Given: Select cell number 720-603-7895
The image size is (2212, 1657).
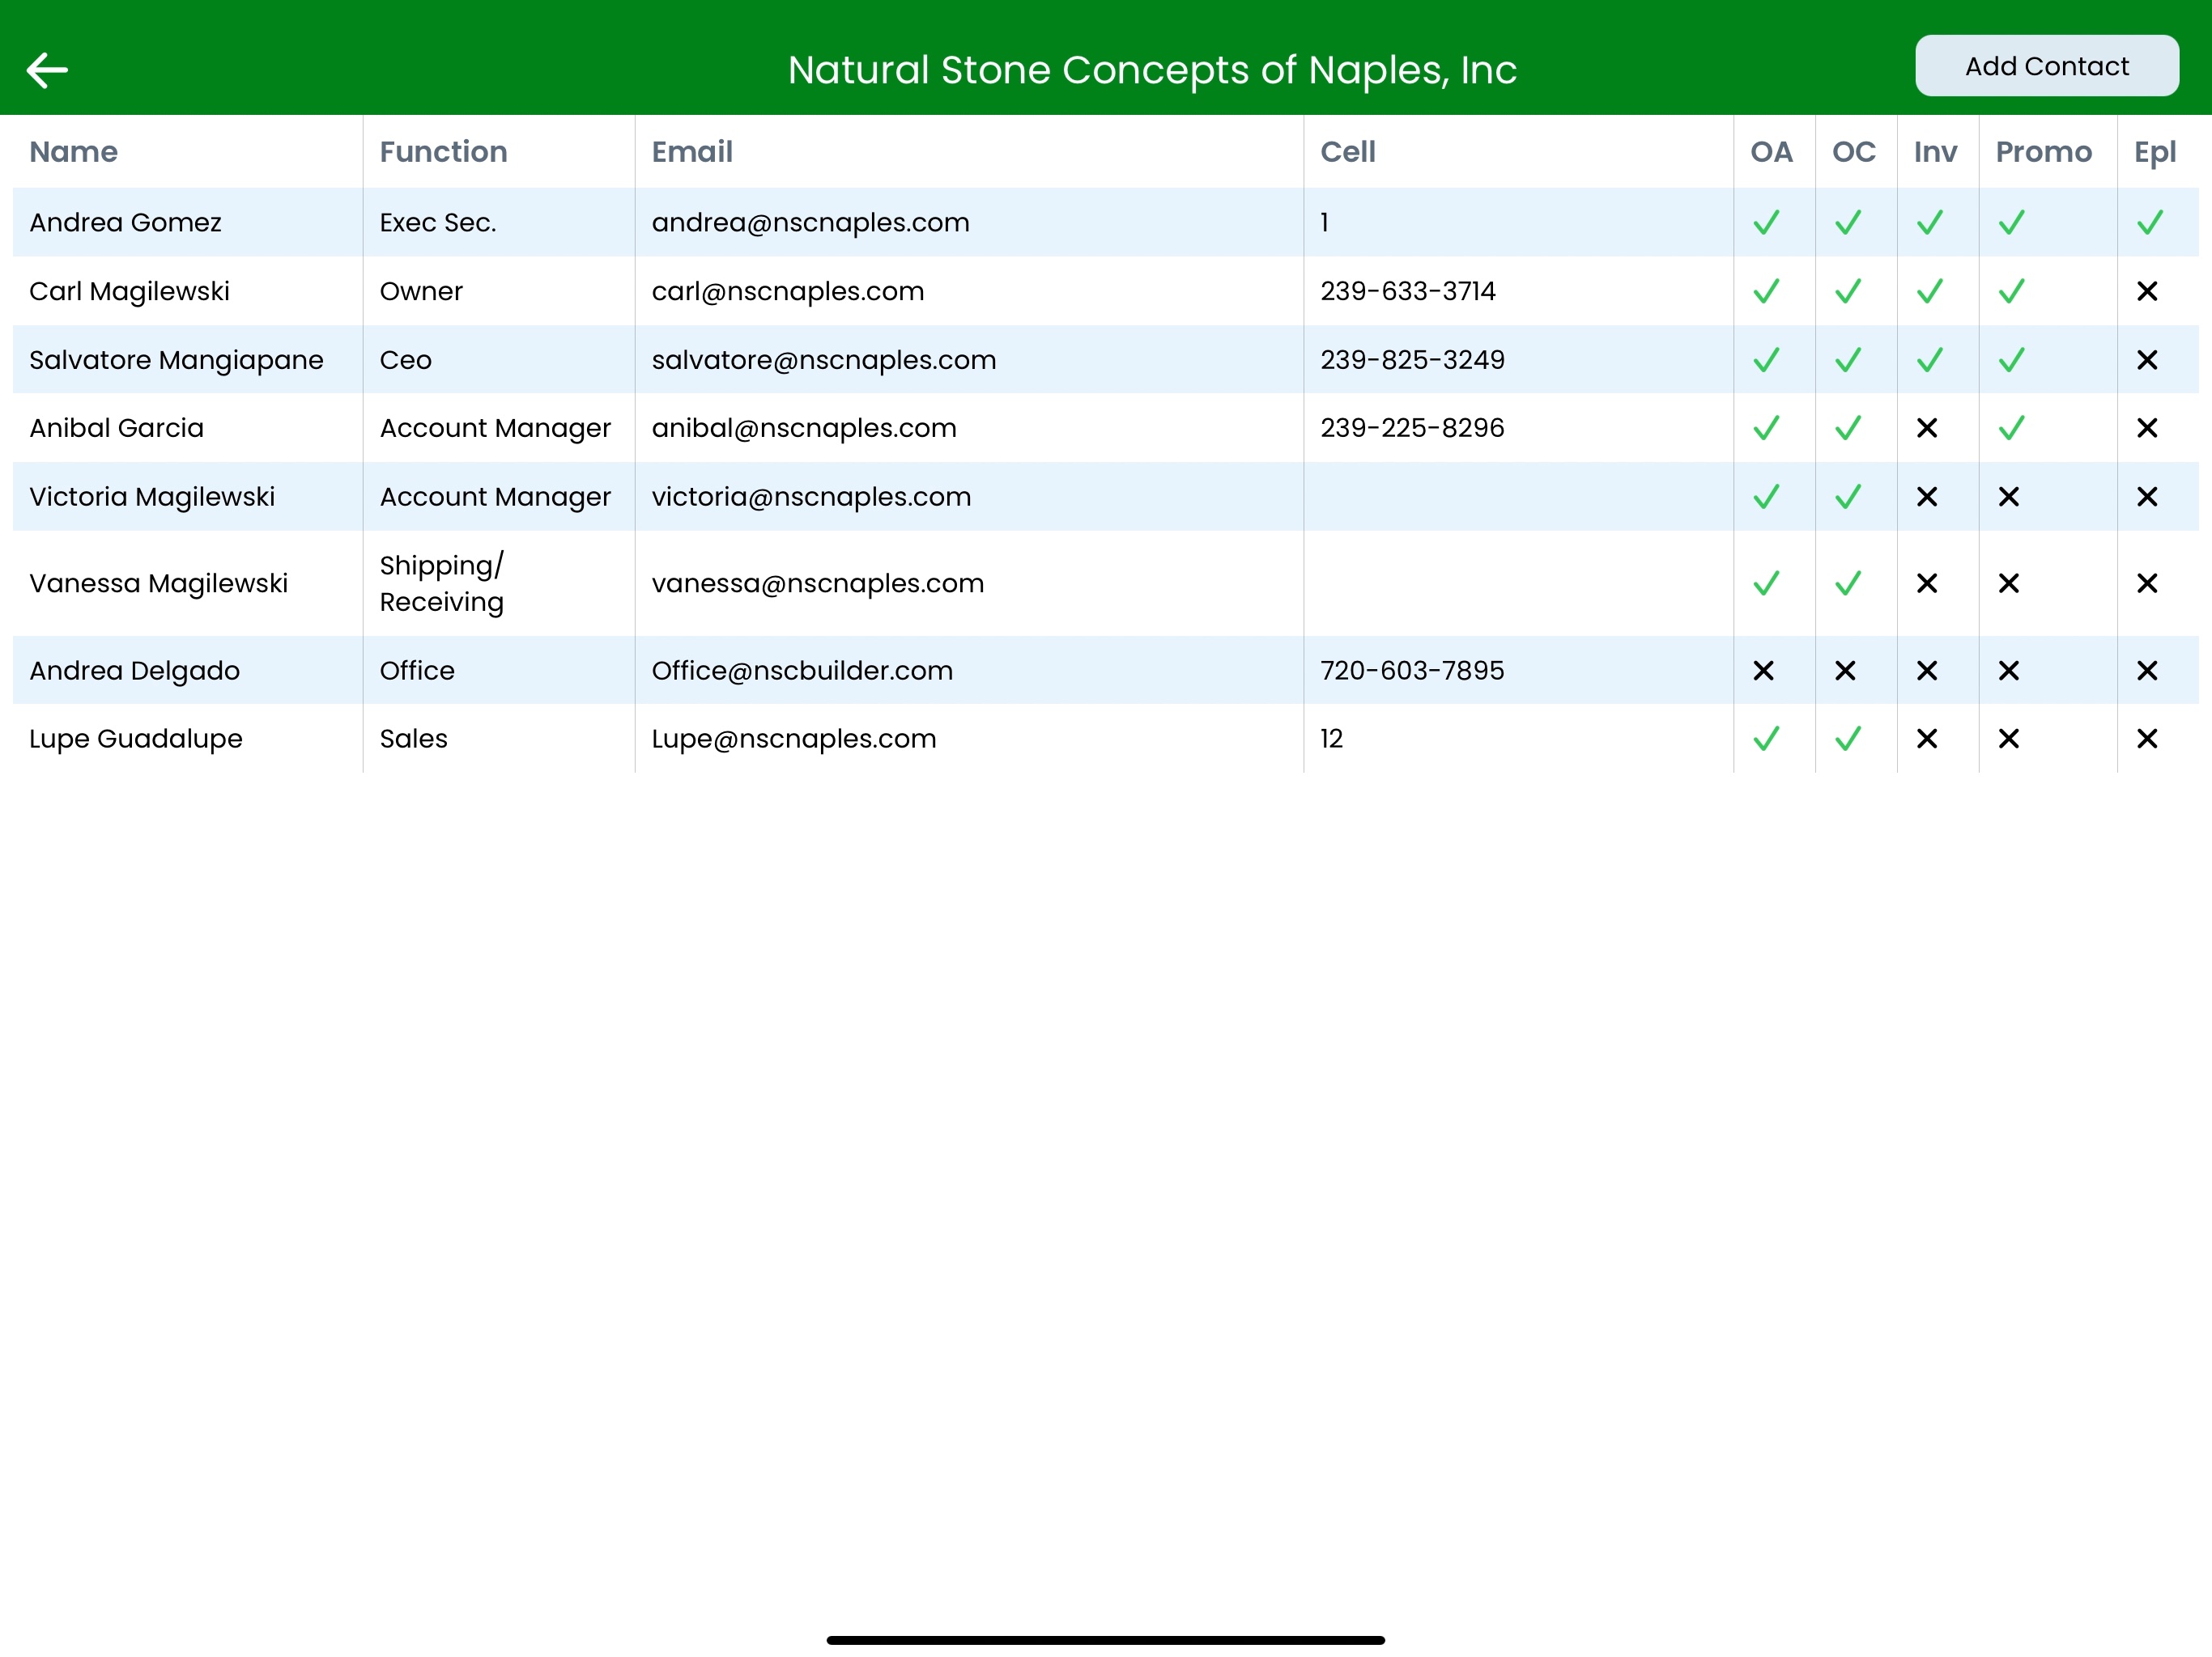Looking at the screenshot, I should 1412,671.
